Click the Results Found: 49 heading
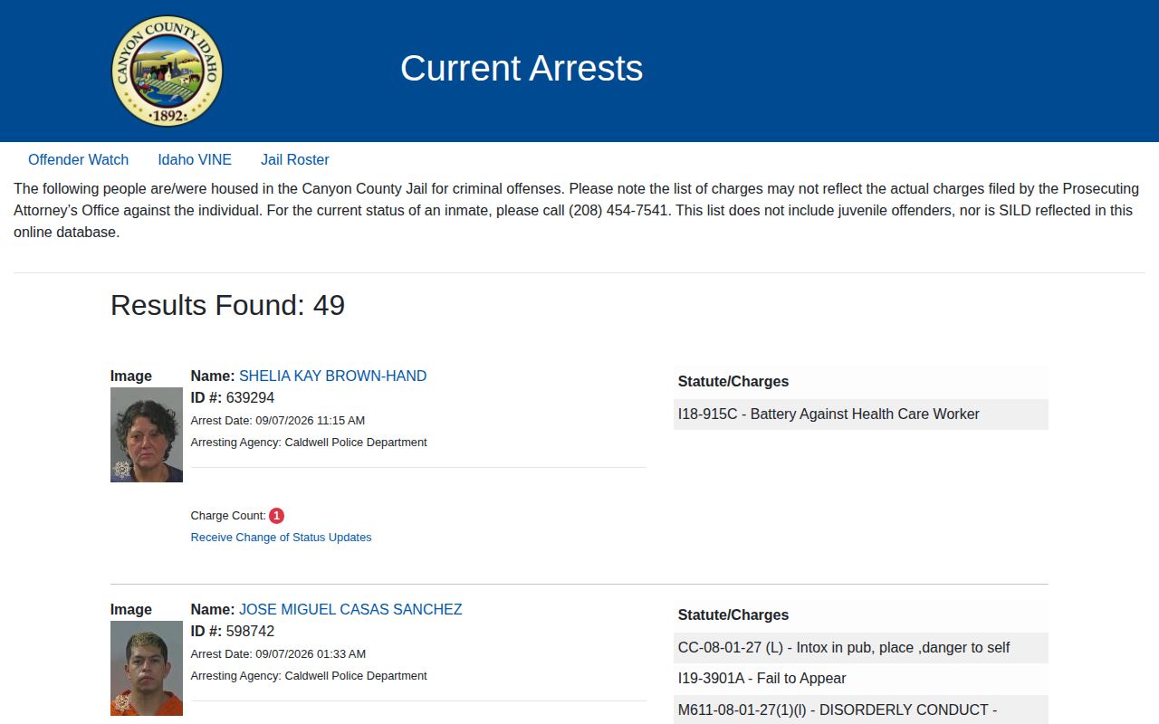Screen dimensions: 1159x724 tap(227, 305)
